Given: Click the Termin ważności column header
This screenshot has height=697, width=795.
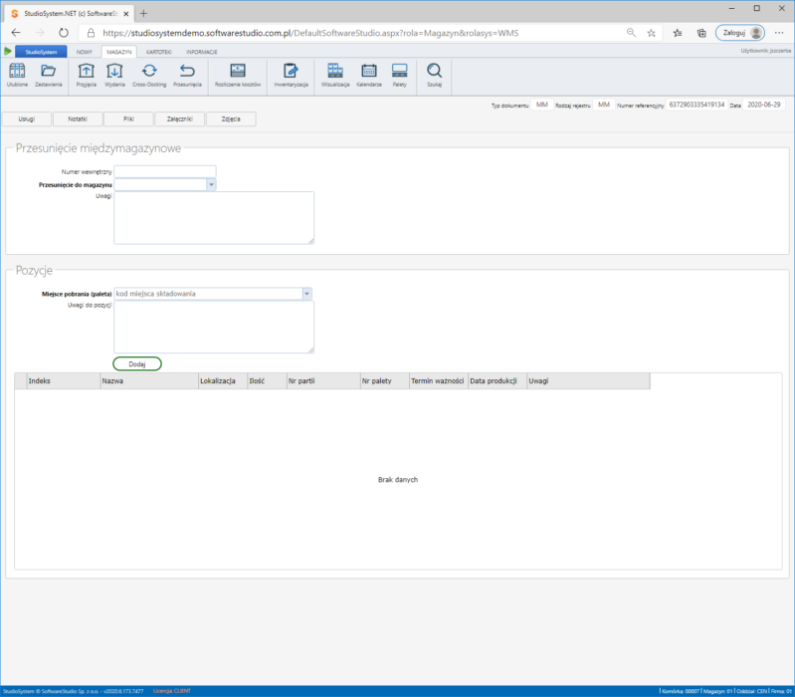Looking at the screenshot, I should coord(438,381).
